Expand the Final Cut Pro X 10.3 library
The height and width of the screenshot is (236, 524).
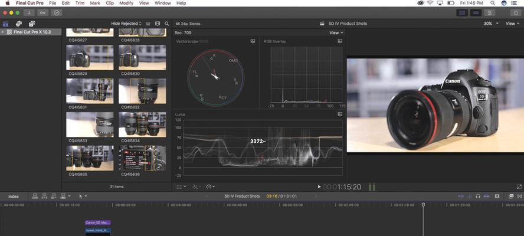3,32
